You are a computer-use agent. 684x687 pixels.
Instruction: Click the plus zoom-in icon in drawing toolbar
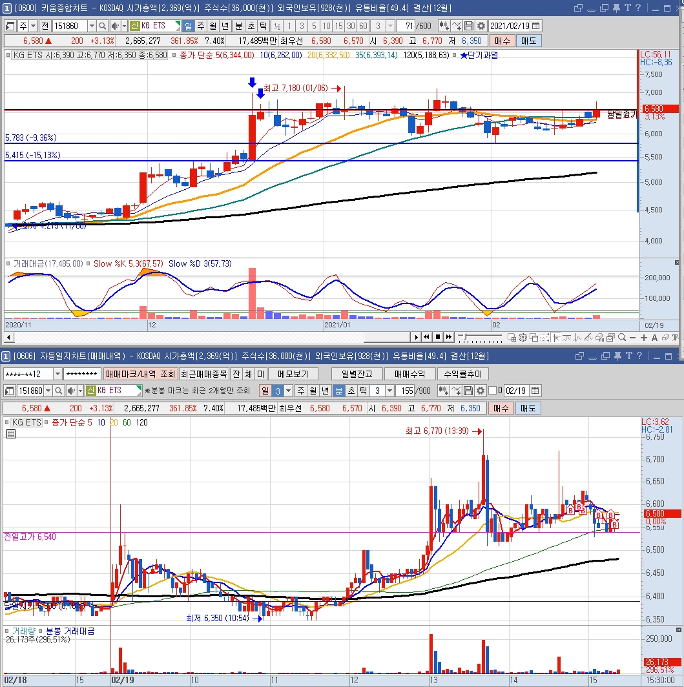643,337
